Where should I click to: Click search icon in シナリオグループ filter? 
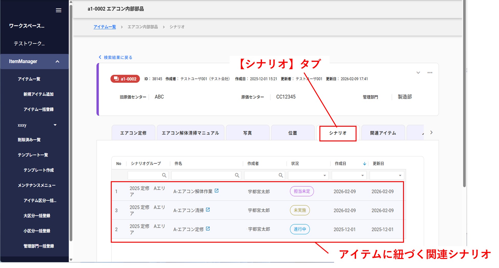point(164,175)
